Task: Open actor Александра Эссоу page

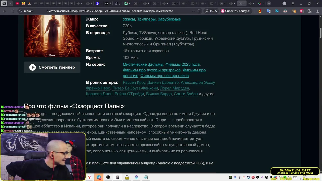Action: coord(198,82)
